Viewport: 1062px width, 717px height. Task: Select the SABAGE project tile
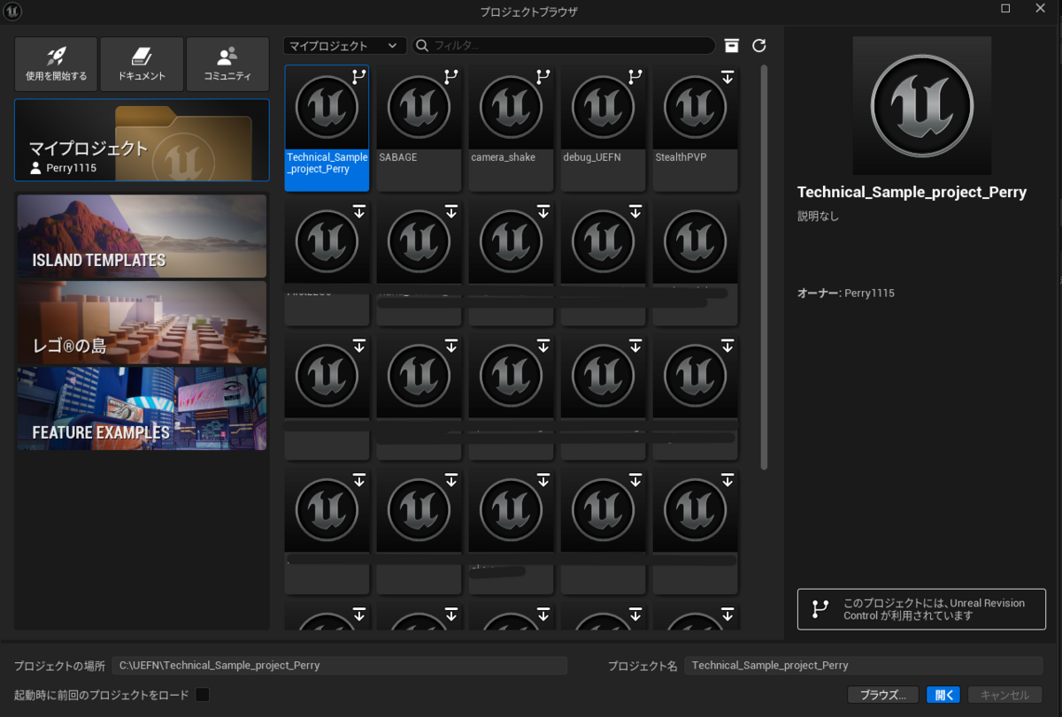coord(419,127)
